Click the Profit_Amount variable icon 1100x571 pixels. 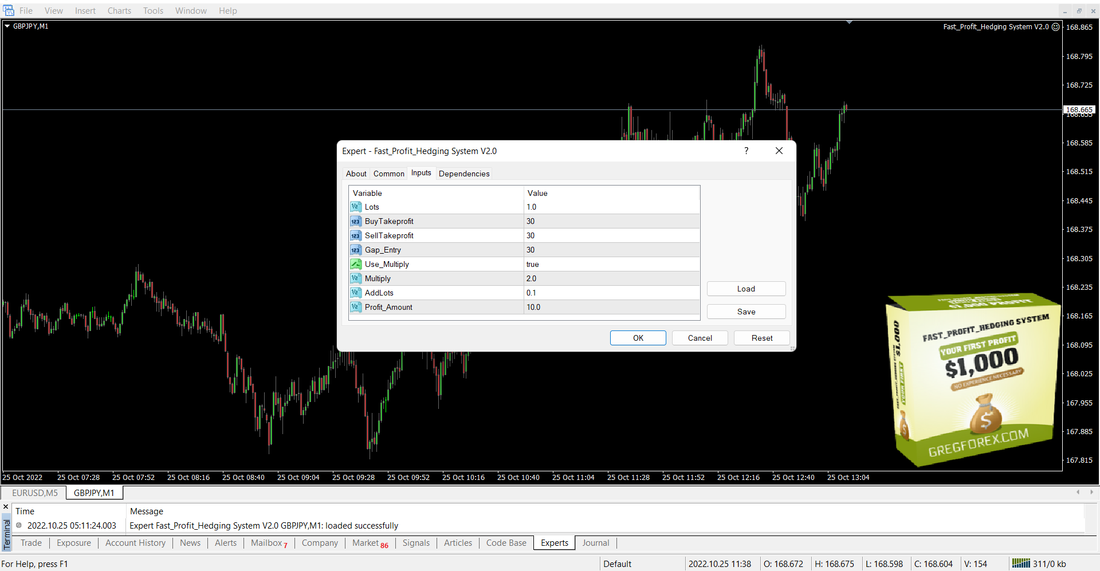click(356, 307)
